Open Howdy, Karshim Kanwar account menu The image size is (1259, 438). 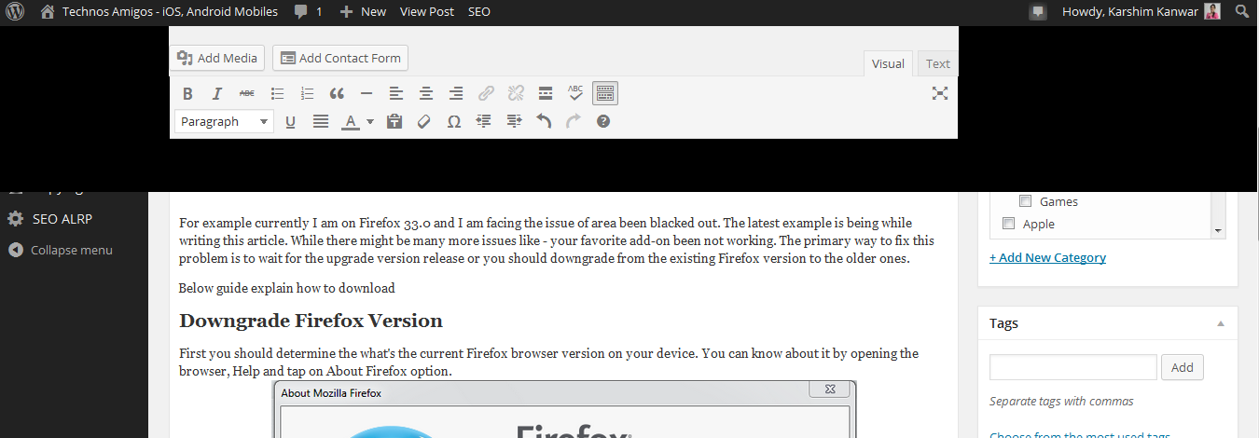1141,12
